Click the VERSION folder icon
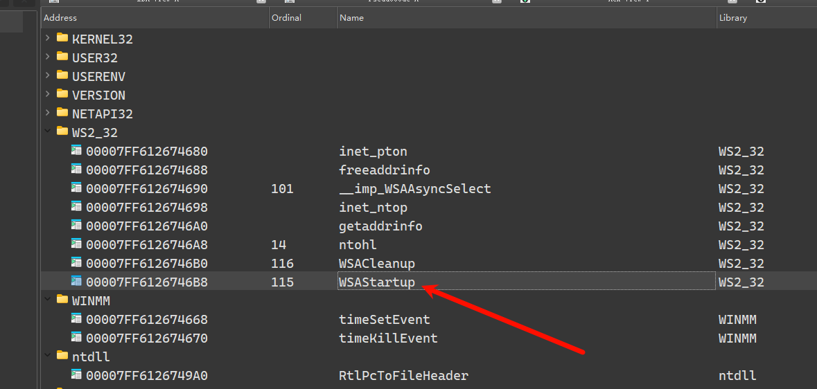This screenshot has height=389, width=817. [62, 94]
